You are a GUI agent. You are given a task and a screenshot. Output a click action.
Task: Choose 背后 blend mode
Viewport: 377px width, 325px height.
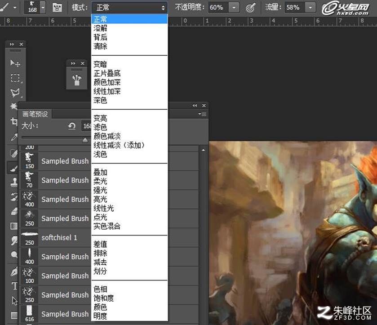click(x=129, y=37)
